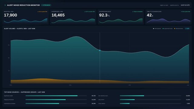Click the 31,504 suppressed count
The width and height of the screenshot is (194, 109).
94,100
